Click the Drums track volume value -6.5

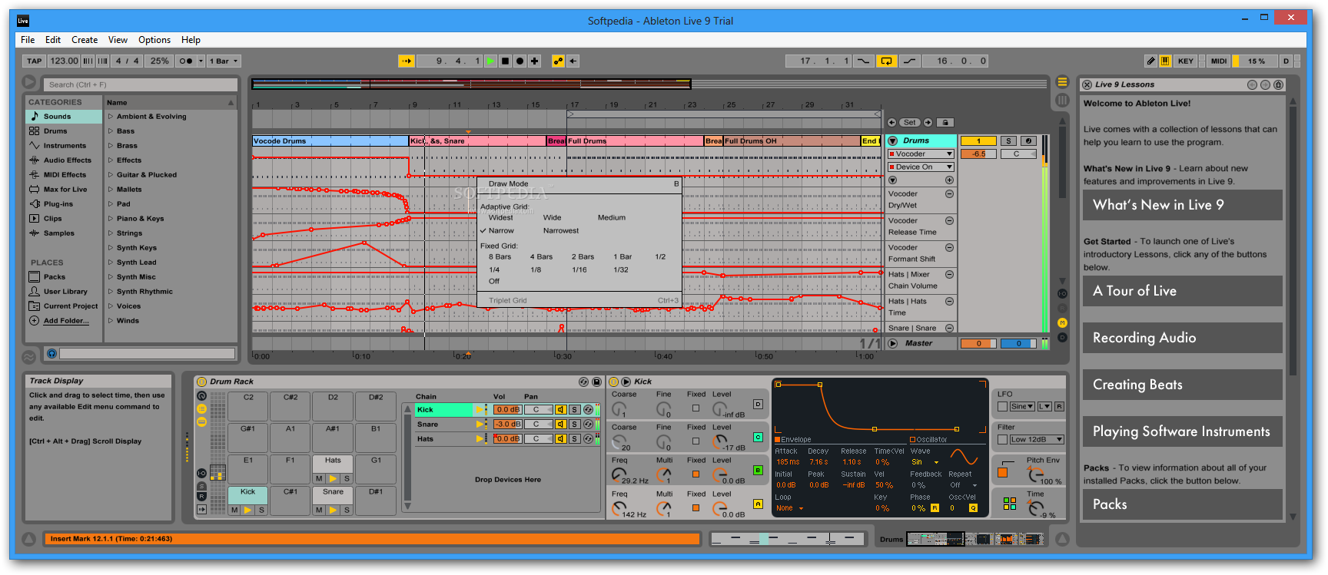click(x=978, y=154)
